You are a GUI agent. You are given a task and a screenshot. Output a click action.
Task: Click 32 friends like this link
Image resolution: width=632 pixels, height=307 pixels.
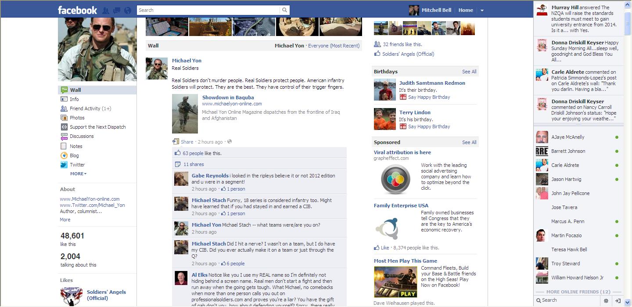pyautogui.click(x=402, y=44)
